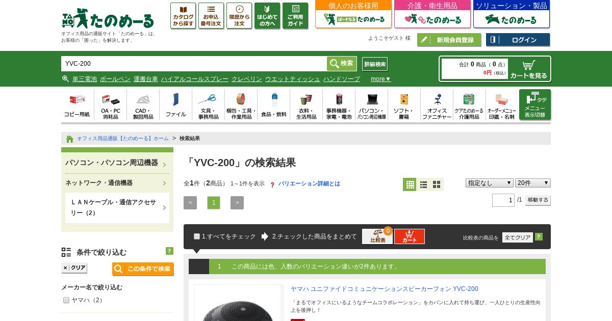Open variation details explanation link
Screen dimensions: 612x321
click(x=309, y=183)
